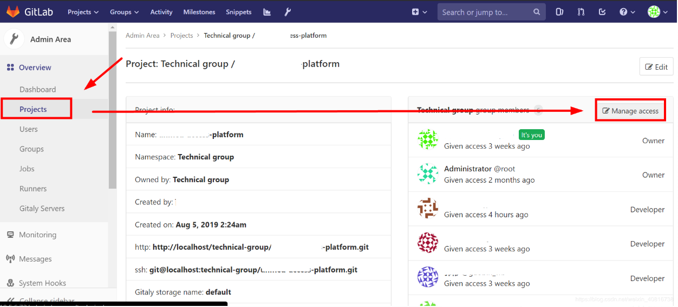Open the new item plus dropdown
This screenshot has height=307, width=678.
pyautogui.click(x=419, y=12)
